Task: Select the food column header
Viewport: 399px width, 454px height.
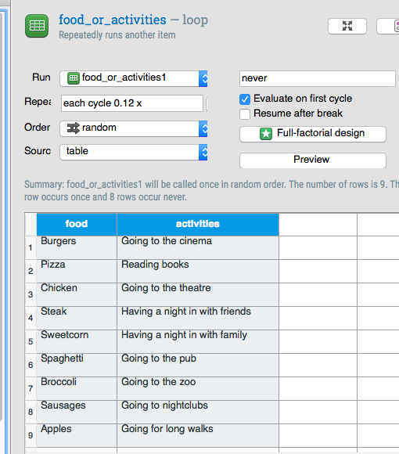Action: point(77,224)
